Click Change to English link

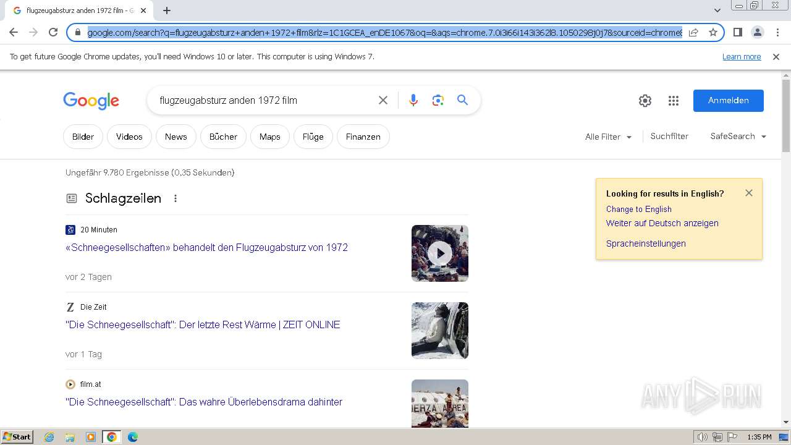(x=638, y=210)
